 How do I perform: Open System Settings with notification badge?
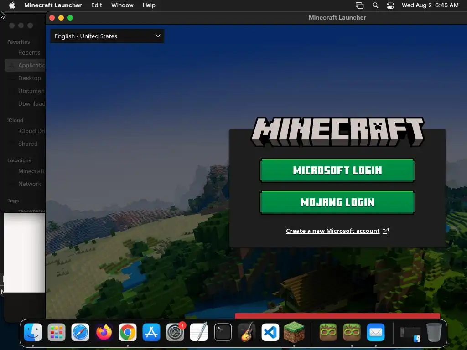175,332
